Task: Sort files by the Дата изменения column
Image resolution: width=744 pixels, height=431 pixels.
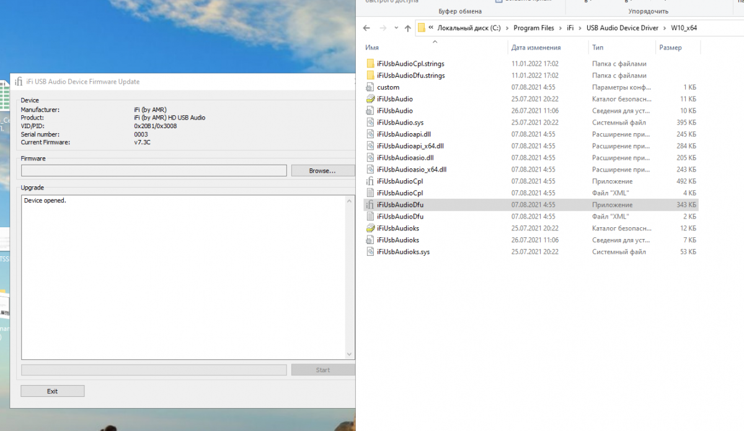Action: [x=536, y=48]
